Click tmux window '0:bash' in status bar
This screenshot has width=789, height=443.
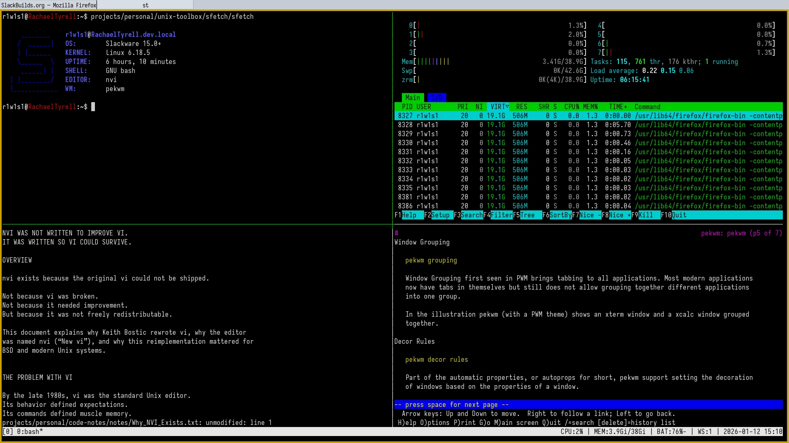coord(30,432)
